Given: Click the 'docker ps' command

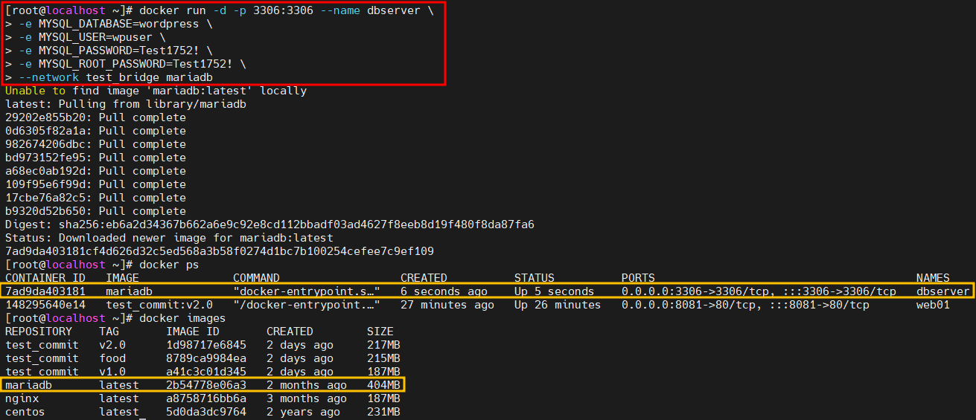Looking at the screenshot, I should [x=169, y=265].
